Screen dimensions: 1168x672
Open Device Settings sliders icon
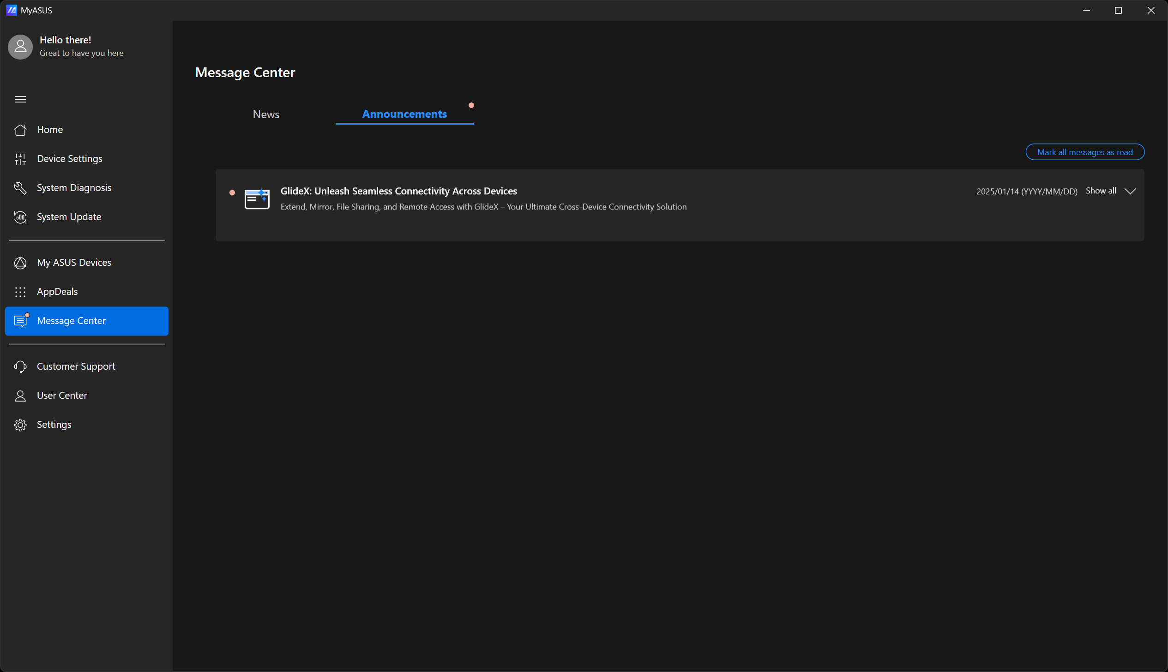(20, 159)
